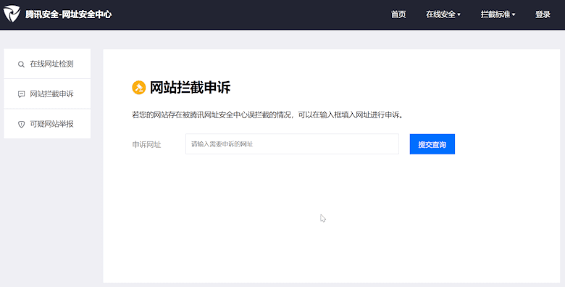Image resolution: width=565 pixels, height=287 pixels.
Task: Click the Tencent Security shield logo
Action: pyautogui.click(x=12, y=14)
